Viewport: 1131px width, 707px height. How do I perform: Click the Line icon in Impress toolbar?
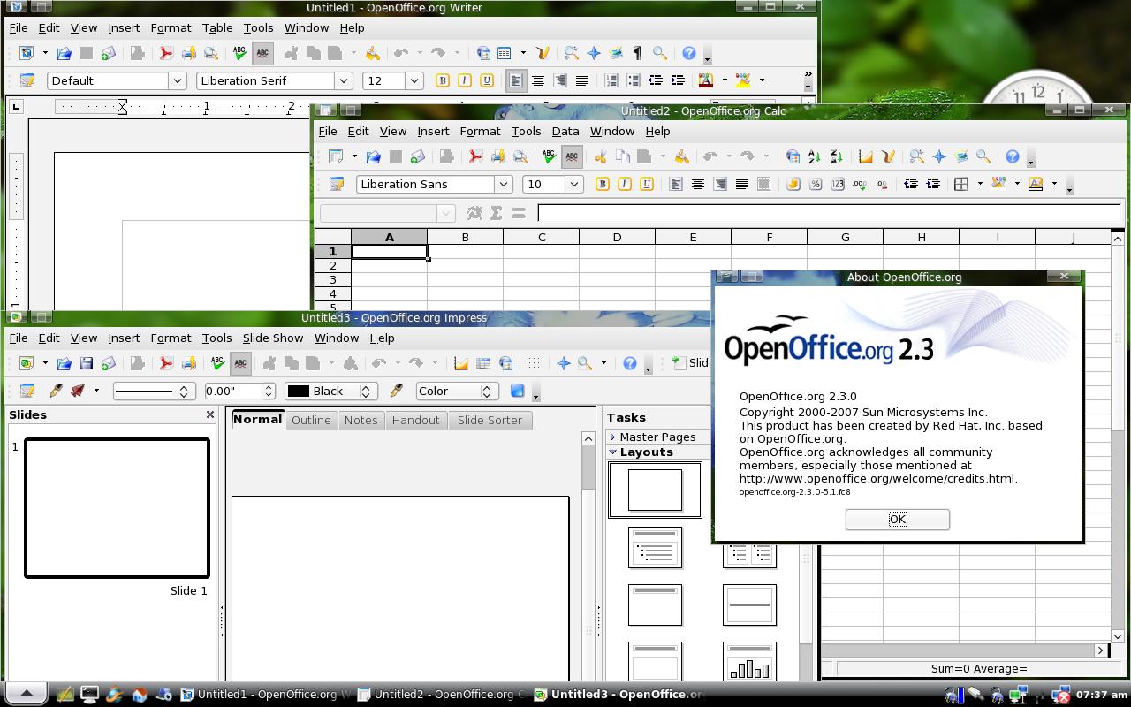[56, 391]
